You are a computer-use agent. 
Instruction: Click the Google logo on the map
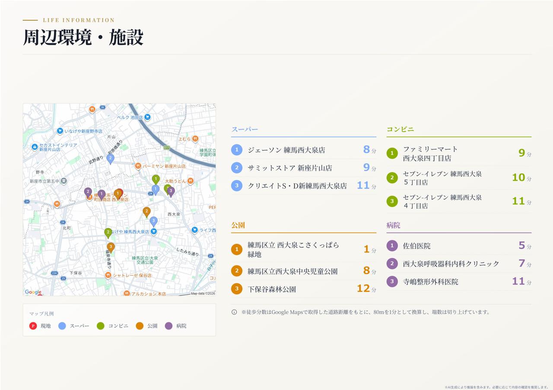pyautogui.click(x=33, y=292)
